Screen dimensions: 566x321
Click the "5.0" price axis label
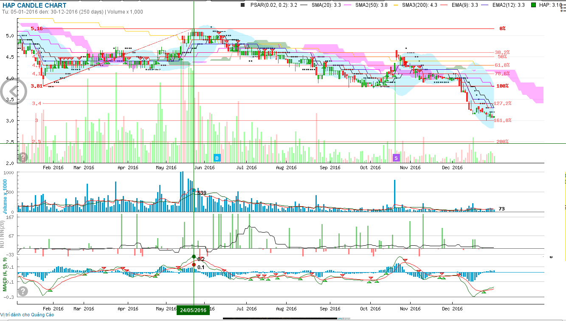10,36
